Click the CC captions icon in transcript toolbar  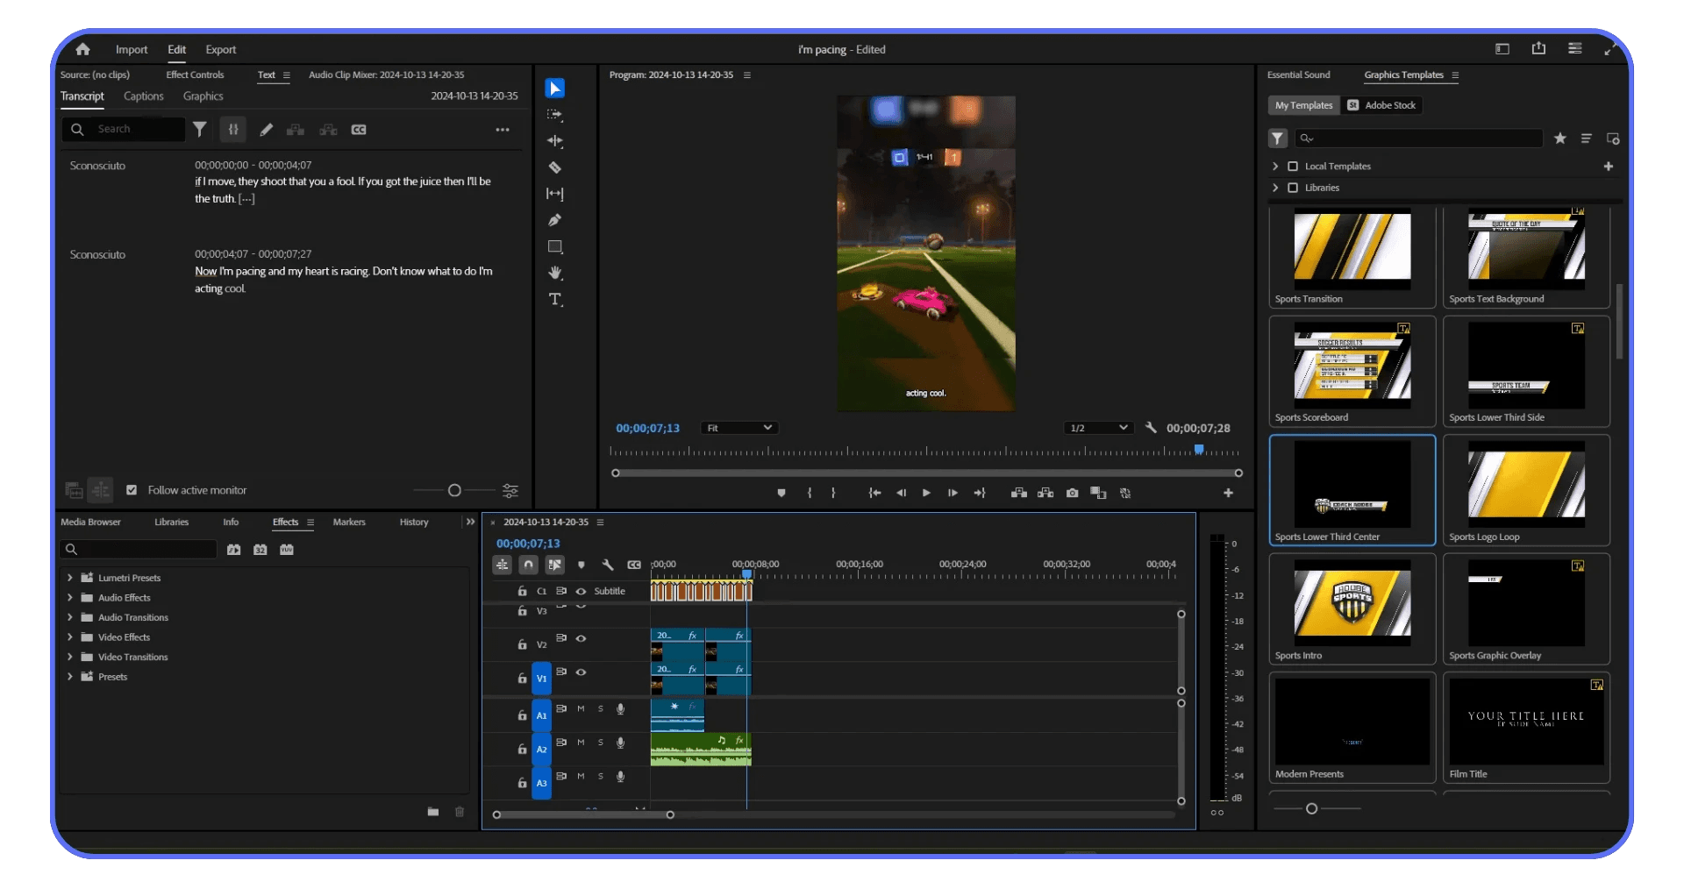(x=360, y=129)
